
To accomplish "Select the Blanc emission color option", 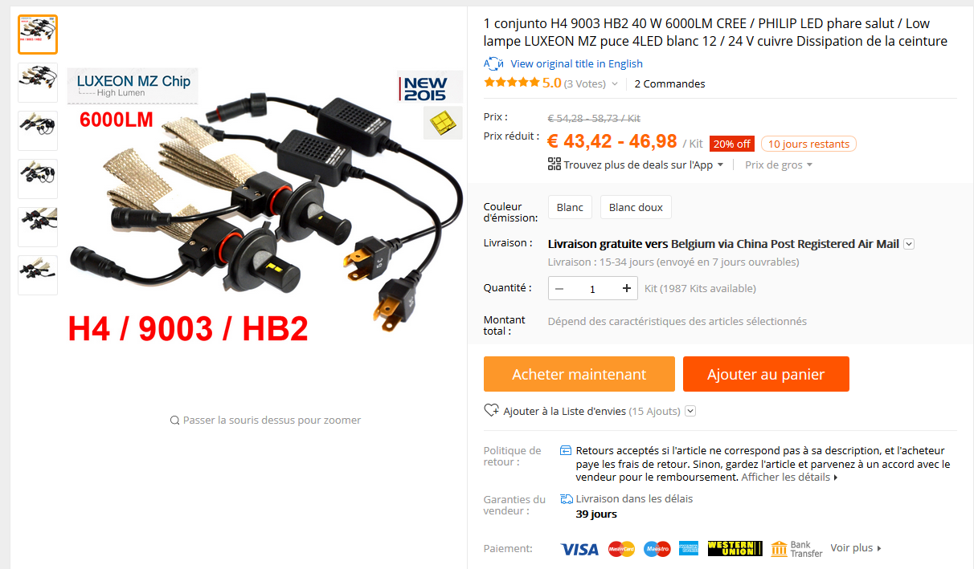I will pos(570,207).
